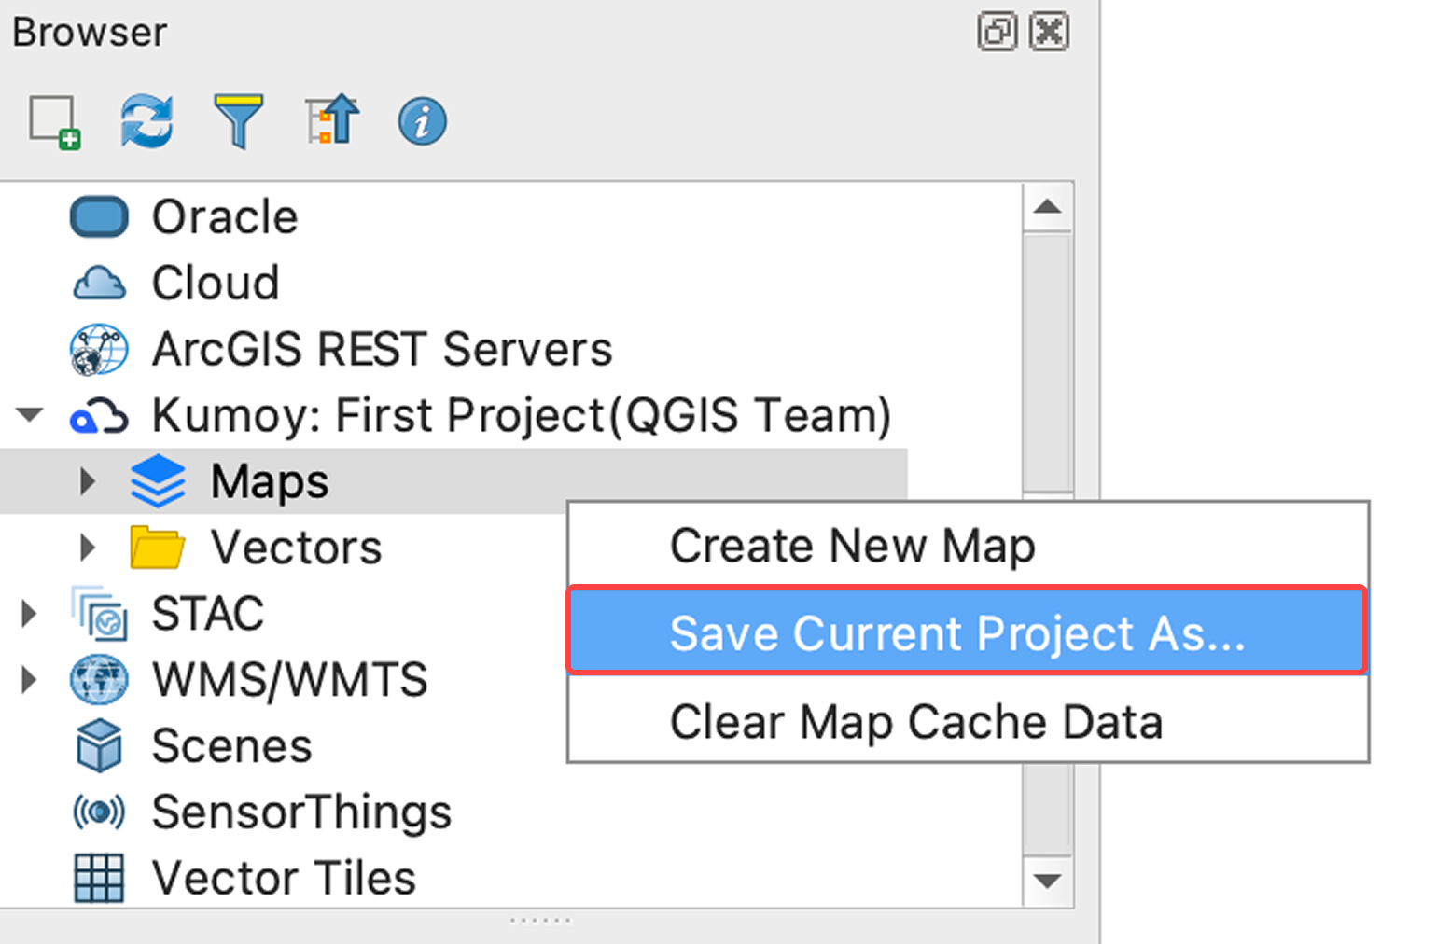Image resolution: width=1437 pixels, height=944 pixels.
Task: Click the Vector Tiles grid icon
Action: [98, 877]
